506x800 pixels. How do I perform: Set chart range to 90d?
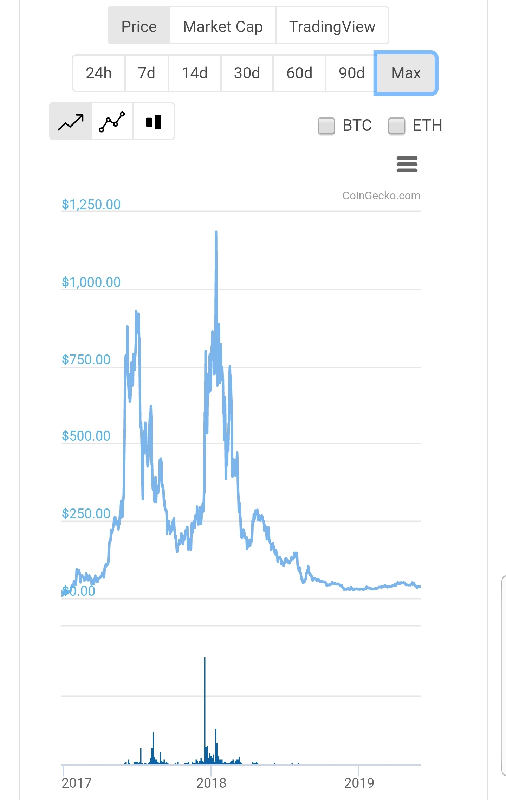coord(352,73)
